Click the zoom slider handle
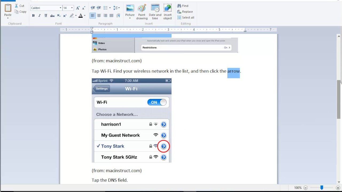 tap(322, 188)
